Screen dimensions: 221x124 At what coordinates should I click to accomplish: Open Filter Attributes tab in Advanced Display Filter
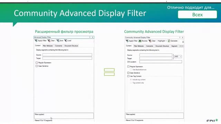(x=48, y=46)
